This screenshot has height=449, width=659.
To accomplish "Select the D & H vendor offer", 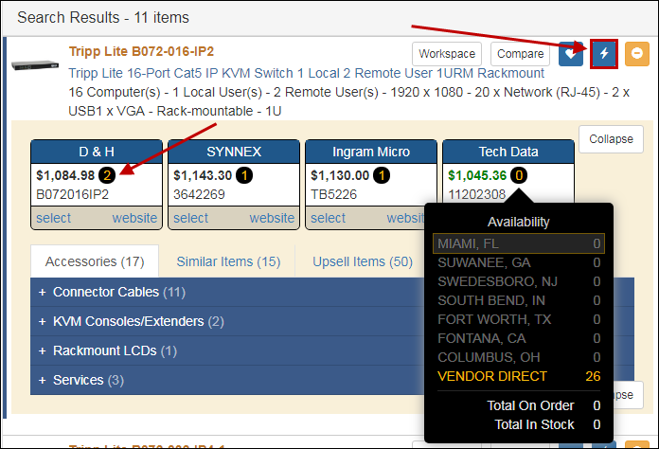I will click(x=53, y=218).
